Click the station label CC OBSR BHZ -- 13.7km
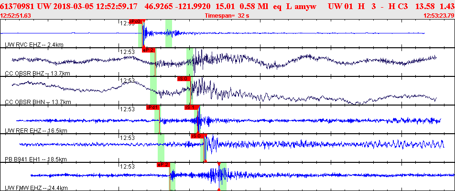 [38, 74]
